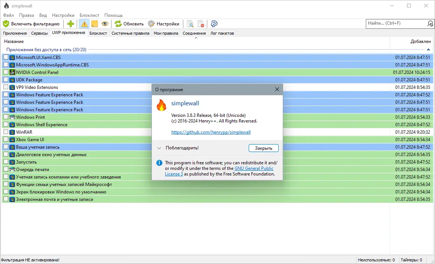This screenshot has width=435, height=264.
Task: Click the Очередь печати printer icon
Action: tap(12, 170)
